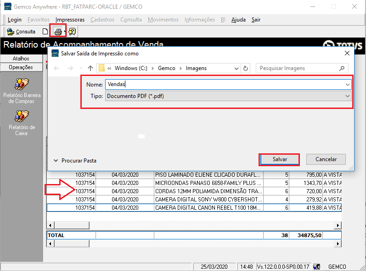Viewport: 366px width, 271px height.
Task: Select the Operações panel button
Action: (x=21, y=67)
